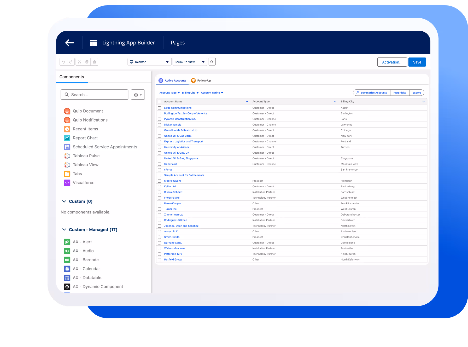The image size is (468, 347).
Task: Select the Tableau Pulse component icon
Action: (x=67, y=156)
